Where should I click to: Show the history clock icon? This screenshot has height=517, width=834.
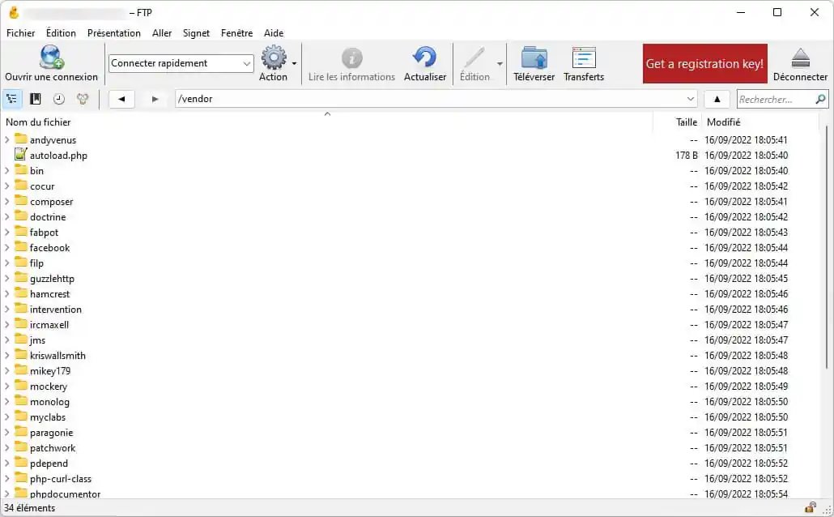[x=58, y=99]
